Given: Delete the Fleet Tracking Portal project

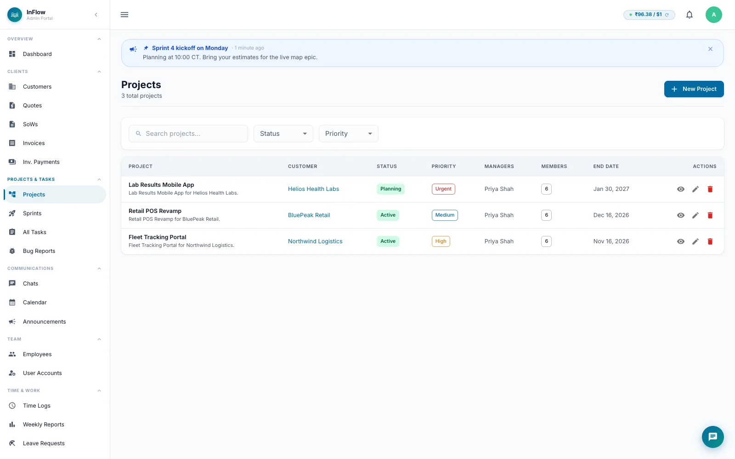Looking at the screenshot, I should click(x=710, y=241).
